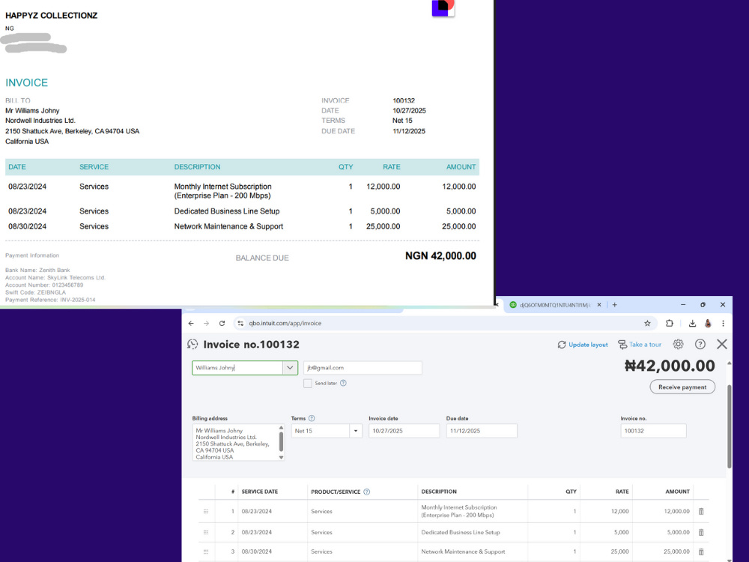Close the invoice form with the X
Viewport: 749px width, 562px height.
(722, 344)
